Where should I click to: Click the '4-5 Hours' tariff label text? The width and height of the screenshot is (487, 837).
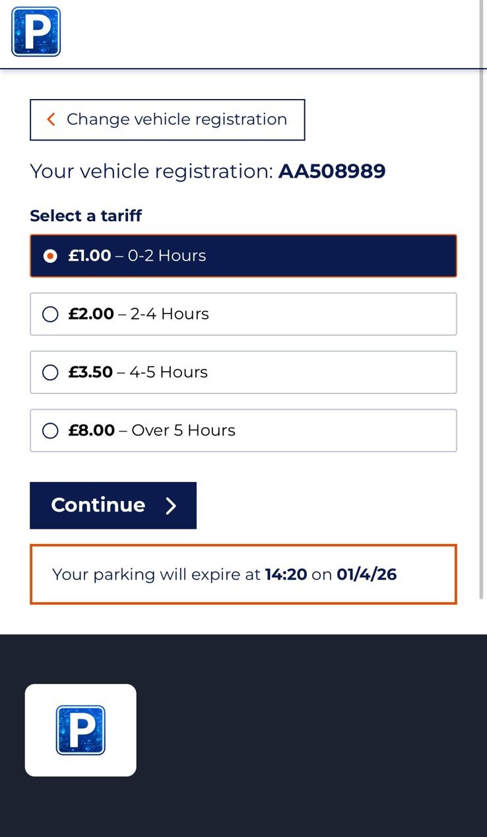[168, 372]
